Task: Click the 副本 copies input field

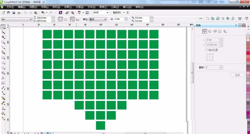Action: [x=212, y=67]
